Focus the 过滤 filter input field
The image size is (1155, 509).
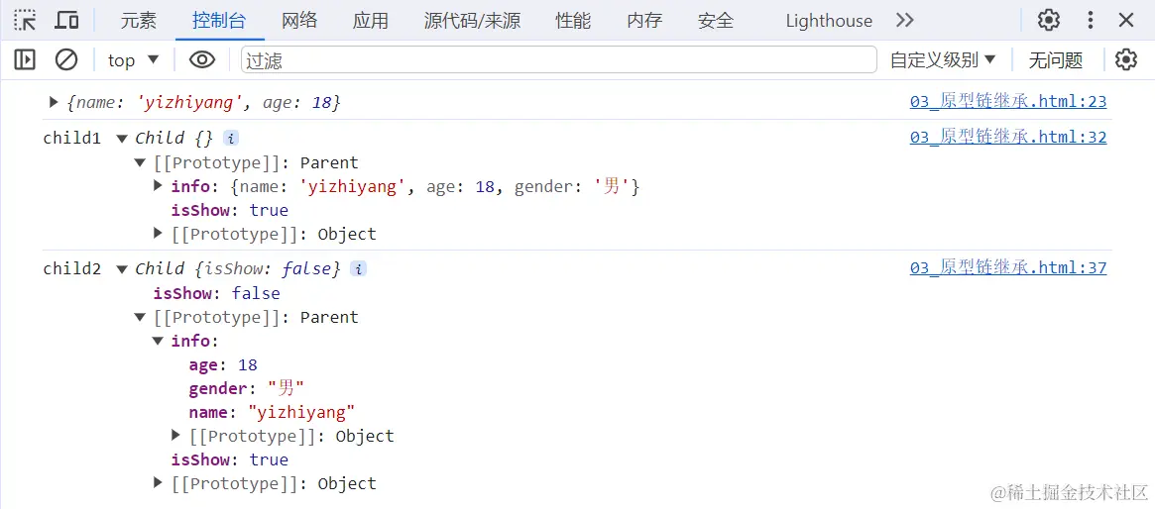coord(559,59)
